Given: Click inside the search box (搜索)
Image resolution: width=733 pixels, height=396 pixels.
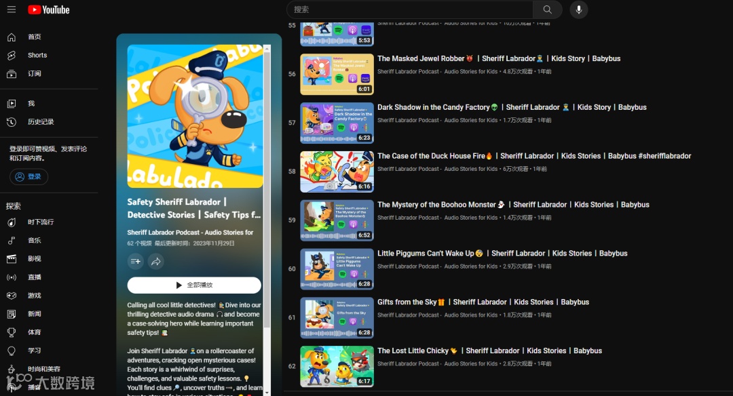Looking at the screenshot, I should click(410, 9).
